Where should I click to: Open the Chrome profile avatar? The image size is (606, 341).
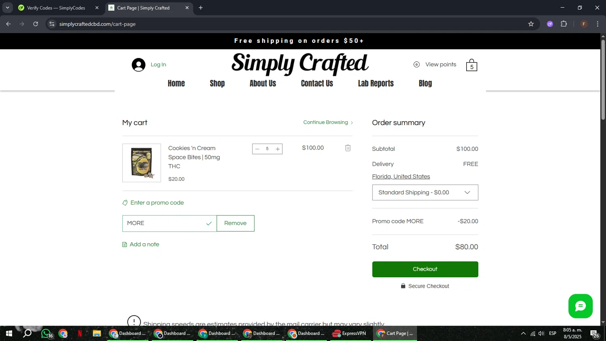click(x=584, y=24)
